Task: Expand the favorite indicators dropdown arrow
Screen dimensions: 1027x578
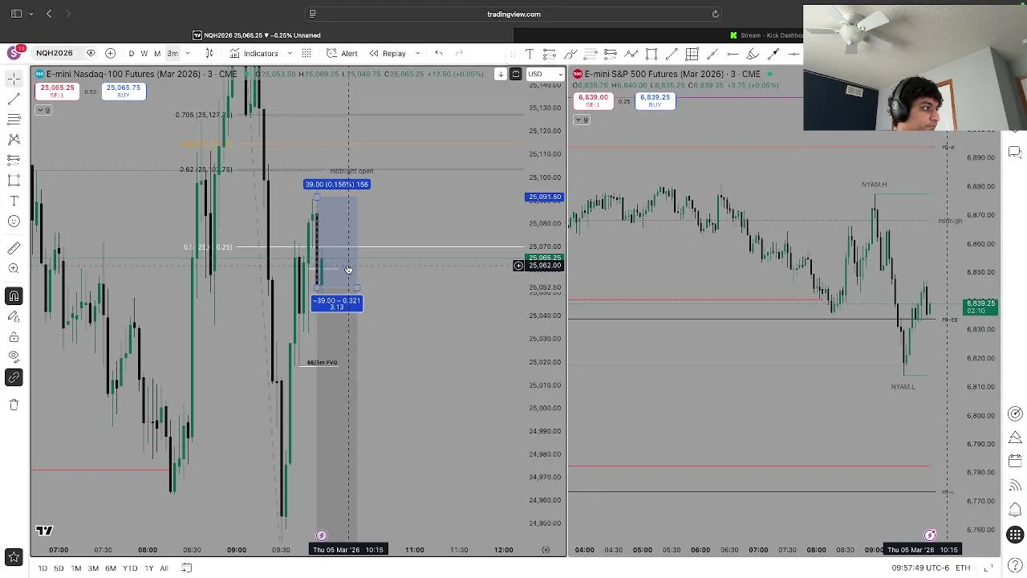Action: point(290,53)
